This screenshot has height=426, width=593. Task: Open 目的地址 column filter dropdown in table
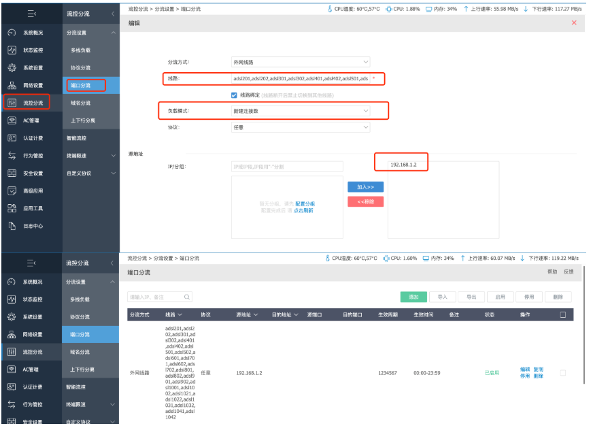tap(296, 315)
